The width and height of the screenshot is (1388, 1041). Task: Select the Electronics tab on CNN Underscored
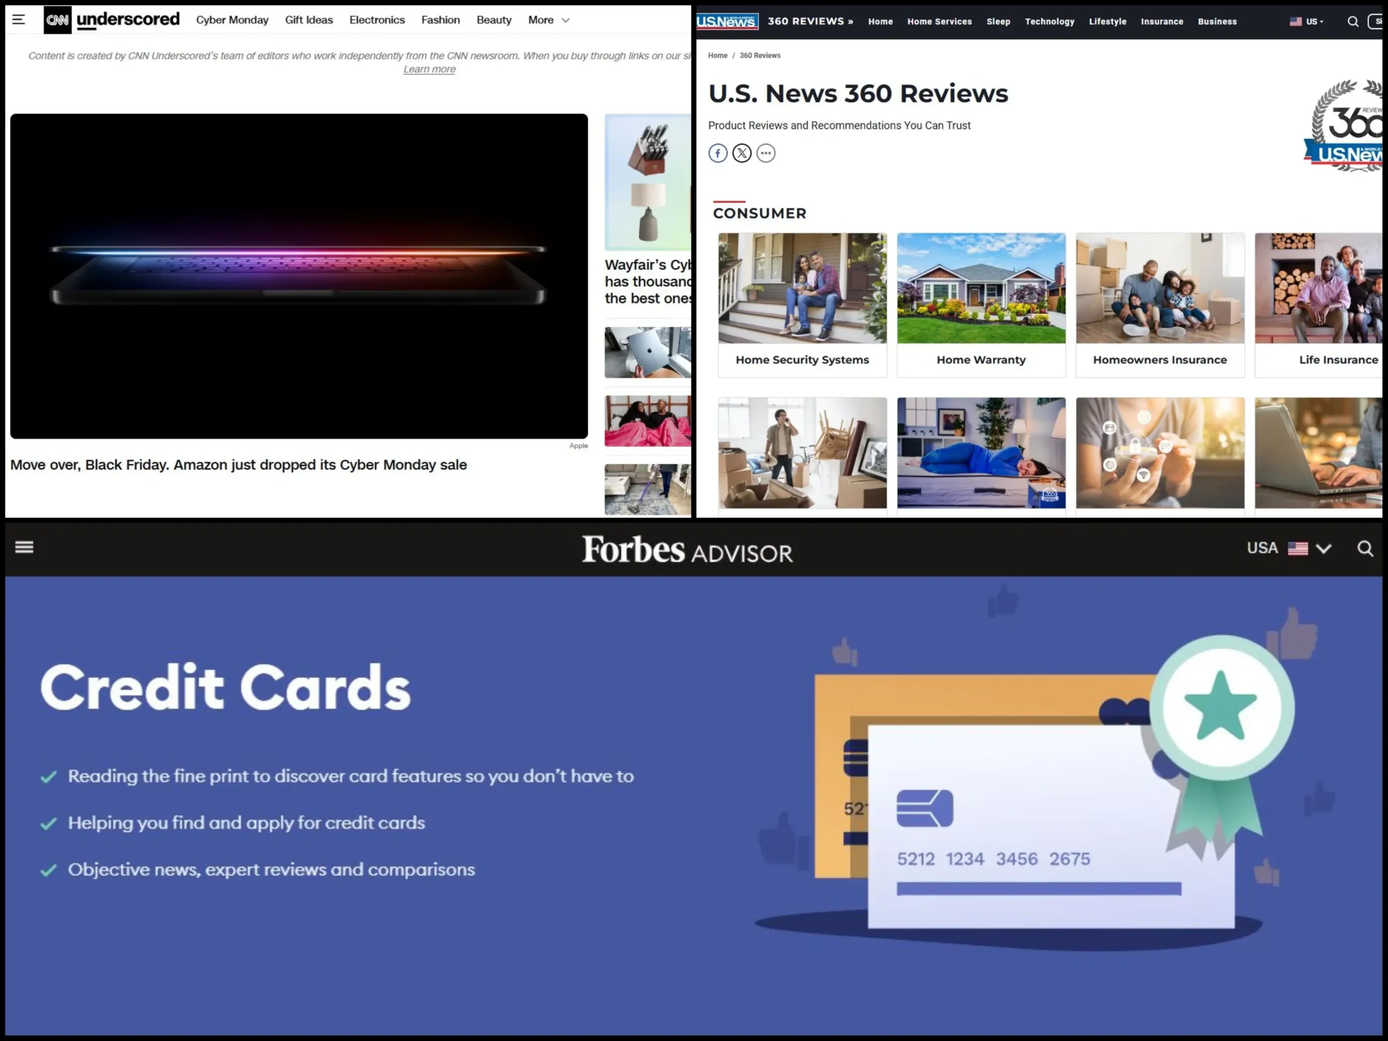(377, 20)
